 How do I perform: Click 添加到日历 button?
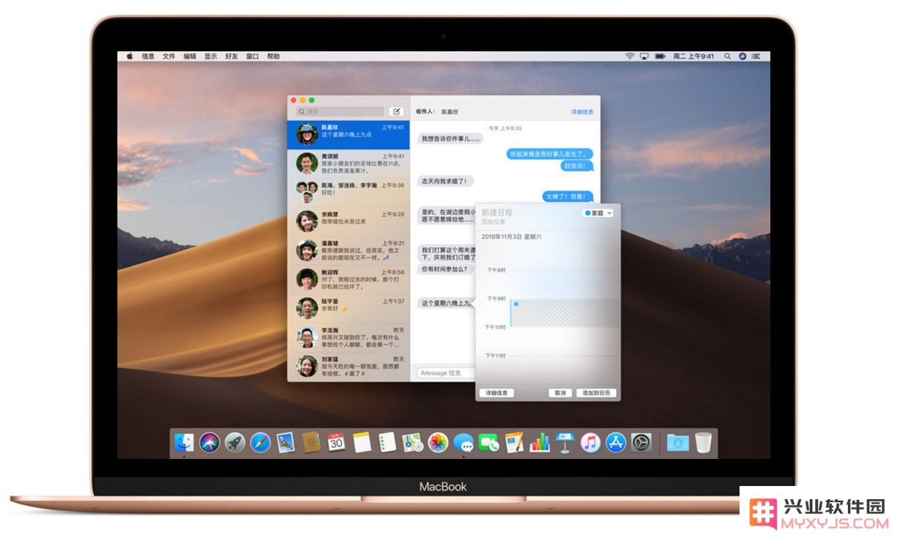(596, 393)
